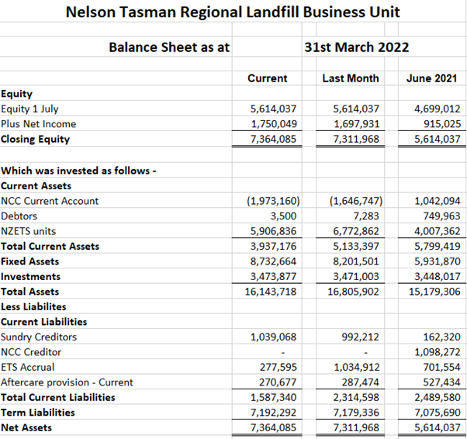Select the 'Sundry Creditors' row label

tap(39, 337)
